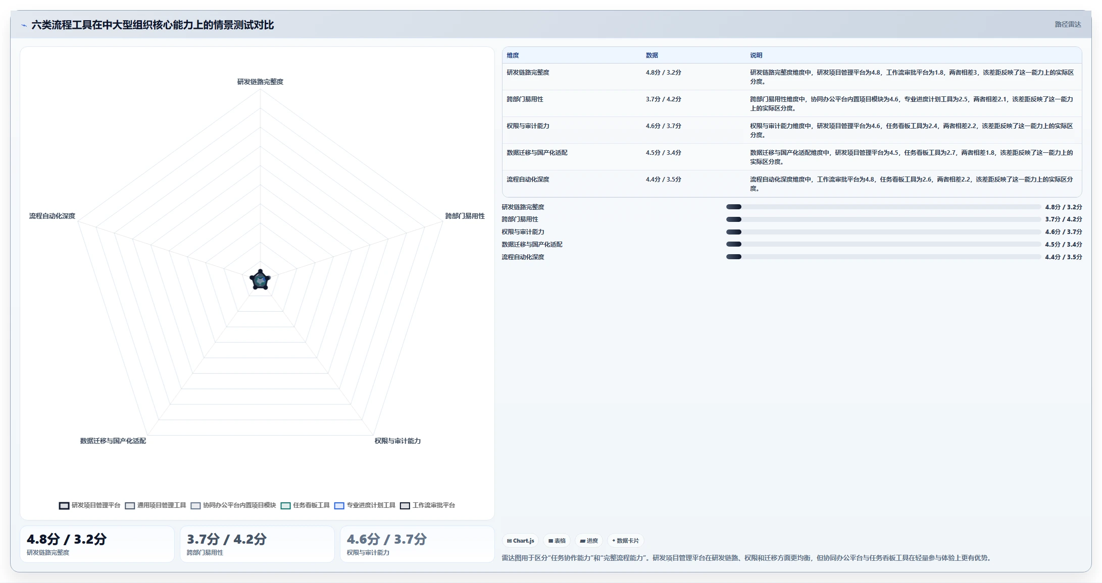1102x583 pixels.
Task: Click the 维度 column header
Action: 513,55
